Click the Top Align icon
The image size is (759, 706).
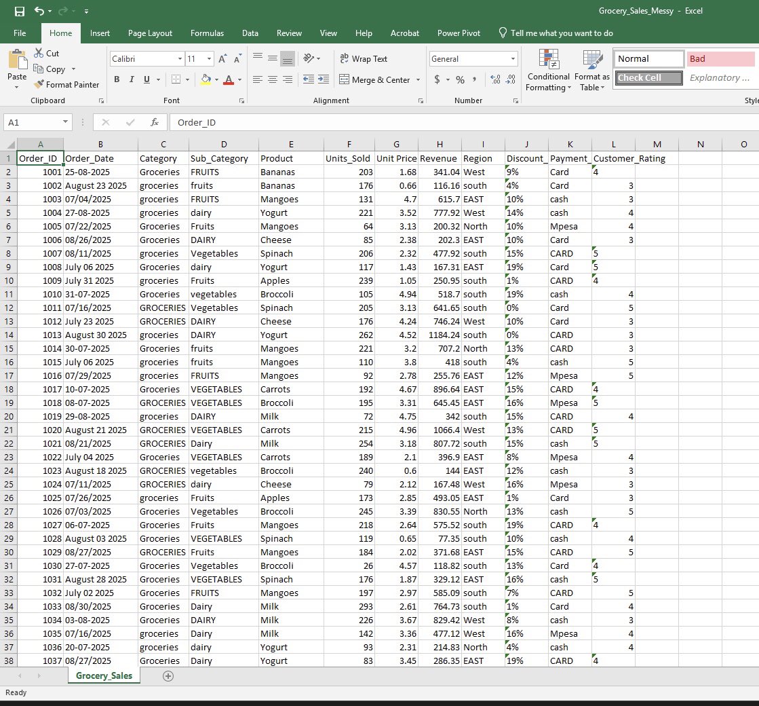coord(258,58)
